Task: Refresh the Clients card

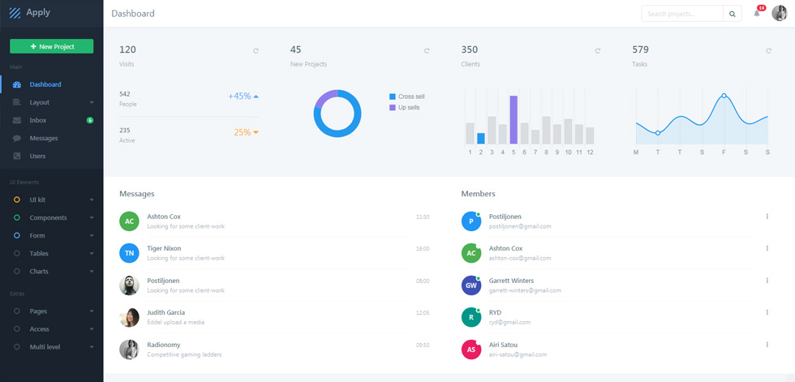Action: [x=598, y=50]
